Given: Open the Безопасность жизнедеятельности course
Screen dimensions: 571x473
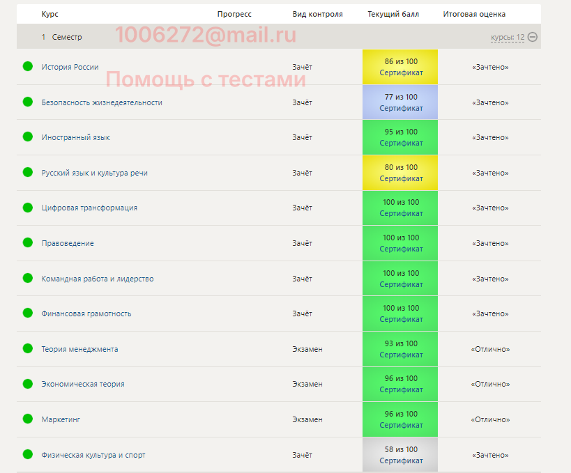Looking at the screenshot, I should [x=102, y=102].
